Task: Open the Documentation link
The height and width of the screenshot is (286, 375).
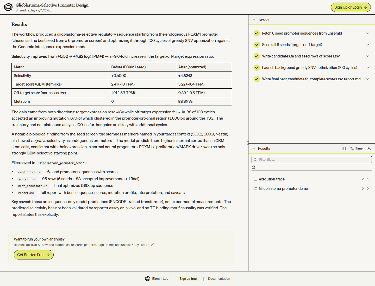Action: coord(219,279)
